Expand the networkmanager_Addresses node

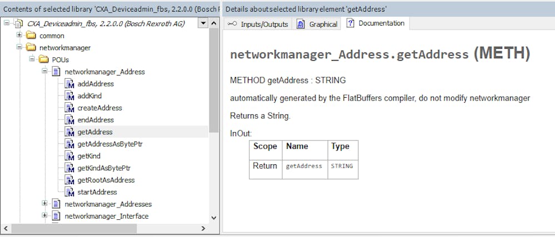click(x=44, y=204)
